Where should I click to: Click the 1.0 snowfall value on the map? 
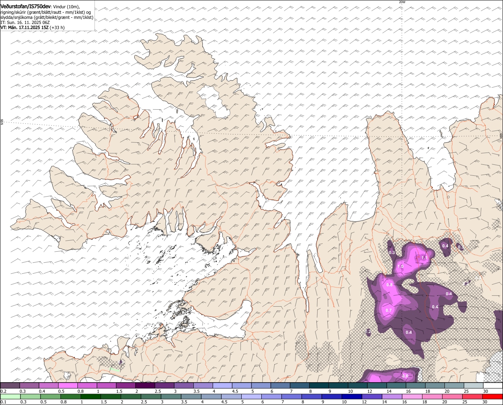[x=400, y=267]
